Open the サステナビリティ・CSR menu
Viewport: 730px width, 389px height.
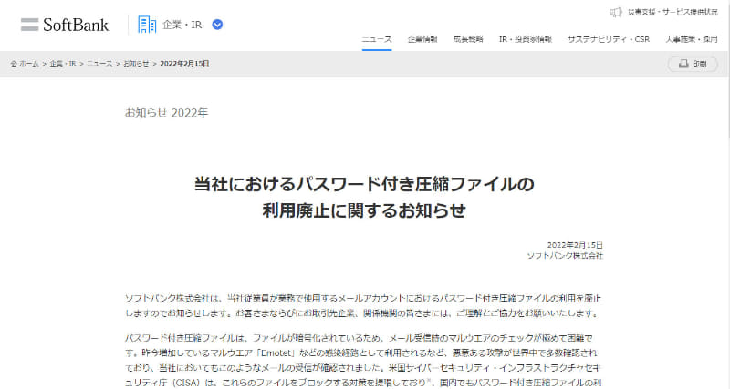point(609,39)
